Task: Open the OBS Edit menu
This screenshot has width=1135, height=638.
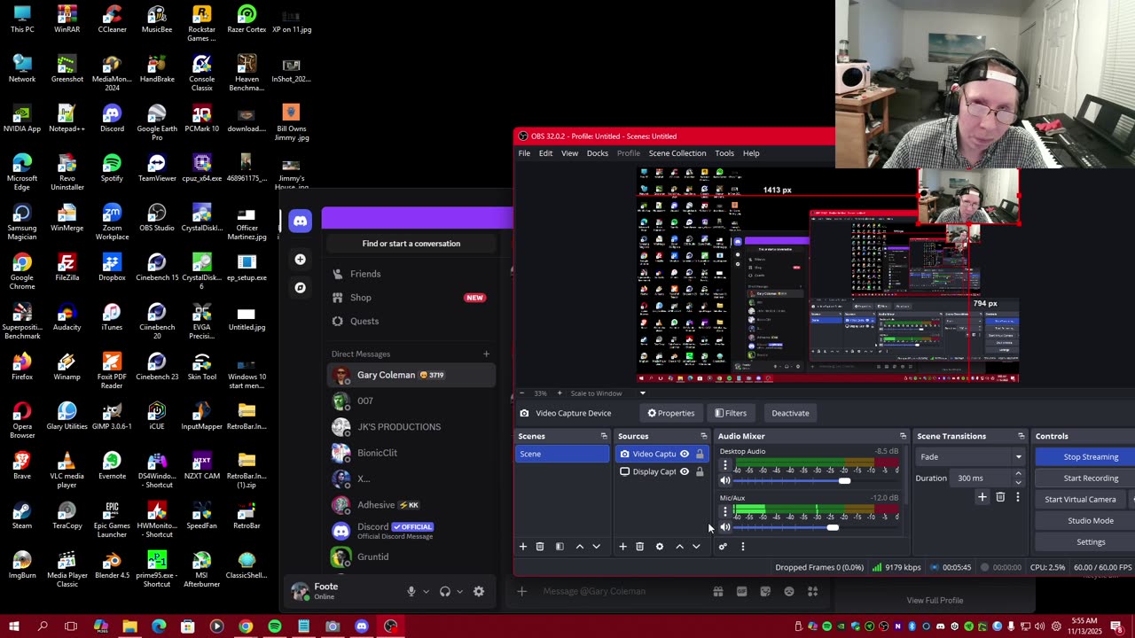Action: 545,153
